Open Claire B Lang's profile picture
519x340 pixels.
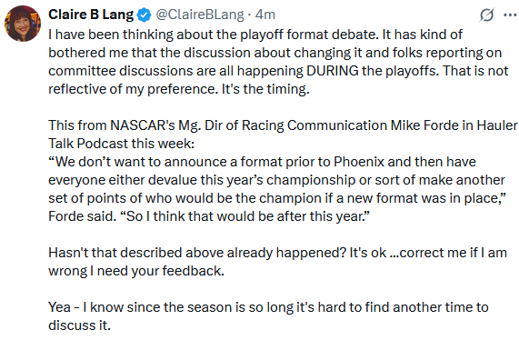23,24
